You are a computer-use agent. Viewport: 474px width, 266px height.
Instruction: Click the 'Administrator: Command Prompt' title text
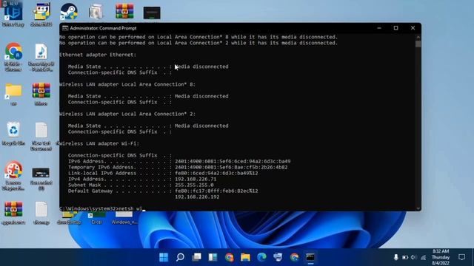click(x=103, y=28)
